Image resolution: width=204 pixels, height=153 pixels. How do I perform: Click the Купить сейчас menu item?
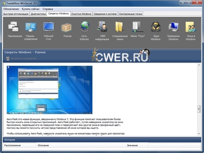pos(31,9)
